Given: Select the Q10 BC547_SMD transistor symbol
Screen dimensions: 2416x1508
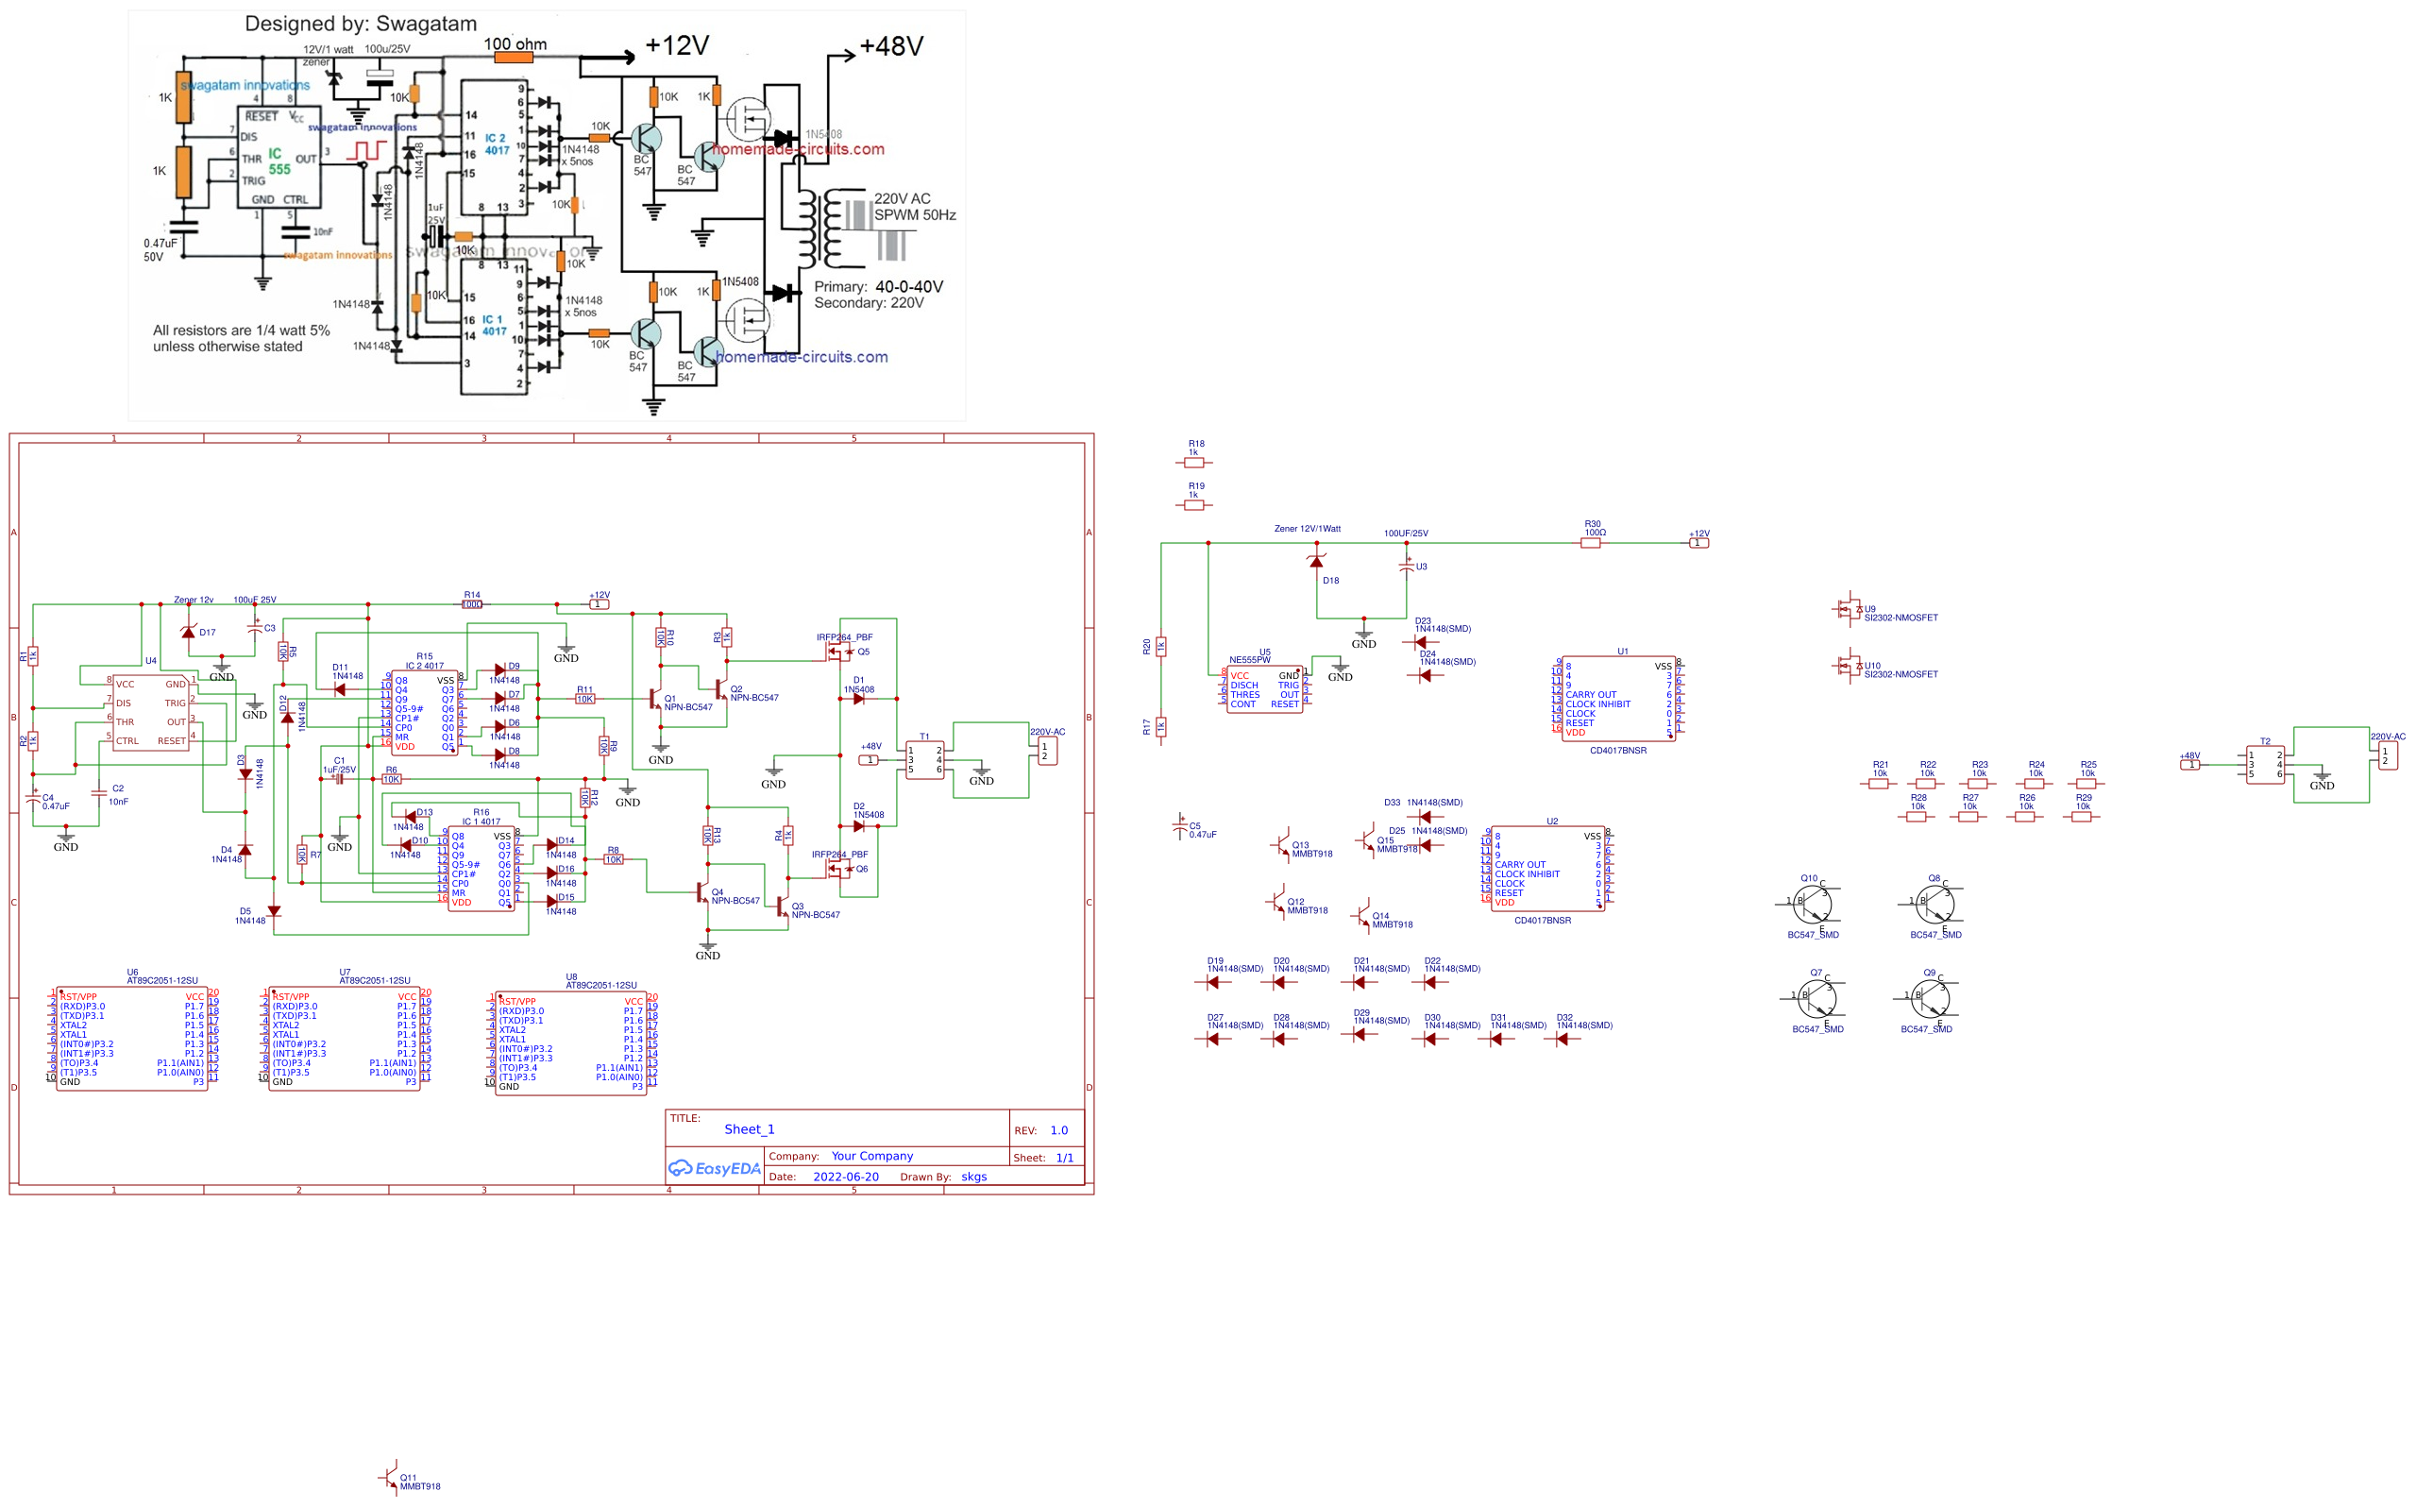Looking at the screenshot, I should 1814,906.
